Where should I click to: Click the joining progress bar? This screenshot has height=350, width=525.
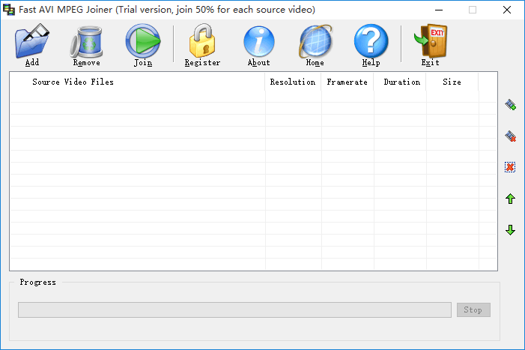click(x=234, y=310)
